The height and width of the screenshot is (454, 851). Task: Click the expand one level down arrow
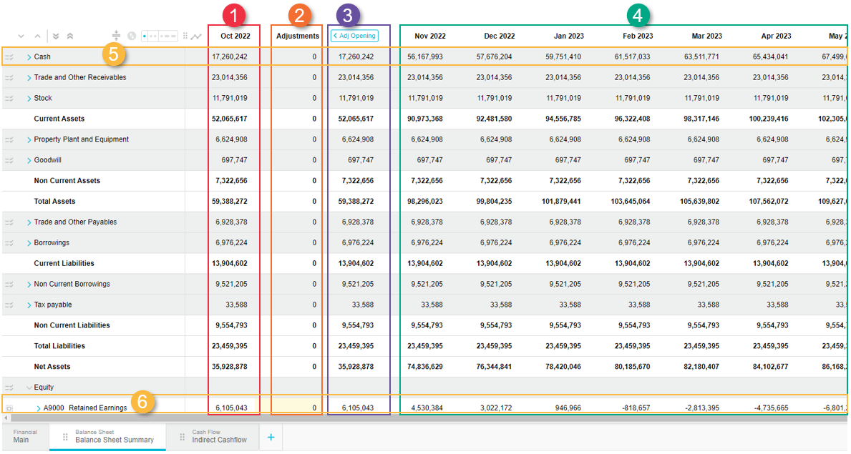tap(21, 36)
